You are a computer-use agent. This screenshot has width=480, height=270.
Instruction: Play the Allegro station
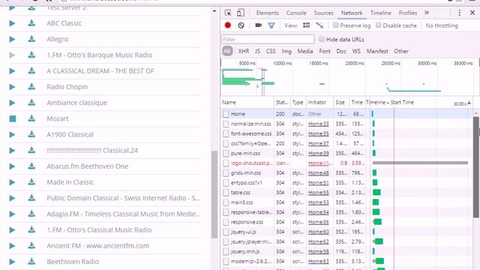(12, 39)
